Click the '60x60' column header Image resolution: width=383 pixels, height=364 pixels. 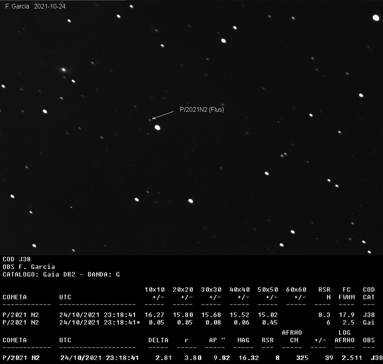point(296,290)
